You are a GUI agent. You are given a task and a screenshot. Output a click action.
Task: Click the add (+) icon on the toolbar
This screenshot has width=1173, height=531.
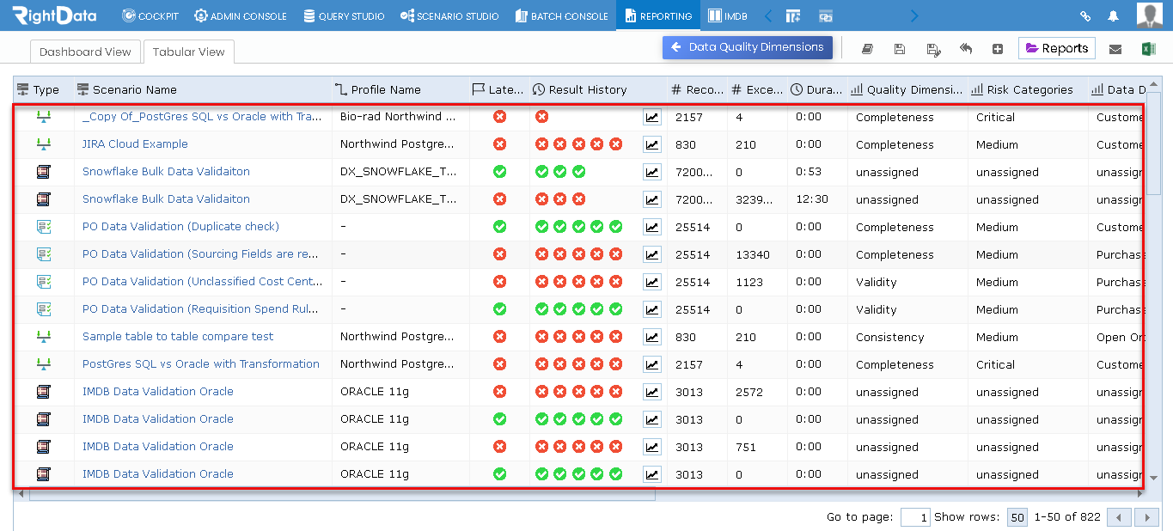pyautogui.click(x=998, y=49)
